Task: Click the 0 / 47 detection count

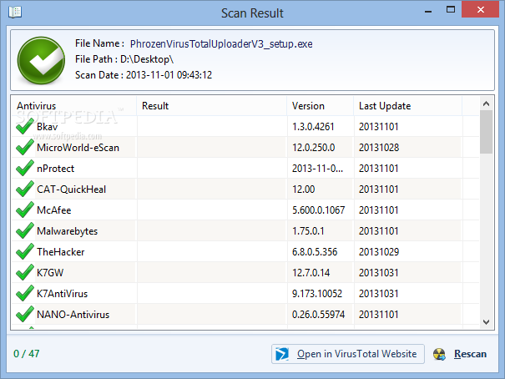Action: pos(27,354)
